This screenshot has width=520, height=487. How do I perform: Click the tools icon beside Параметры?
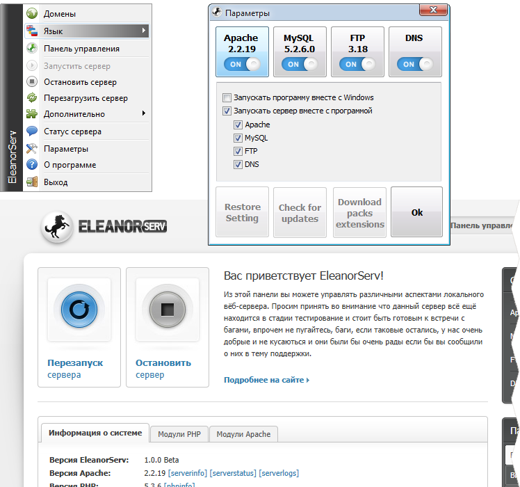coord(32,149)
